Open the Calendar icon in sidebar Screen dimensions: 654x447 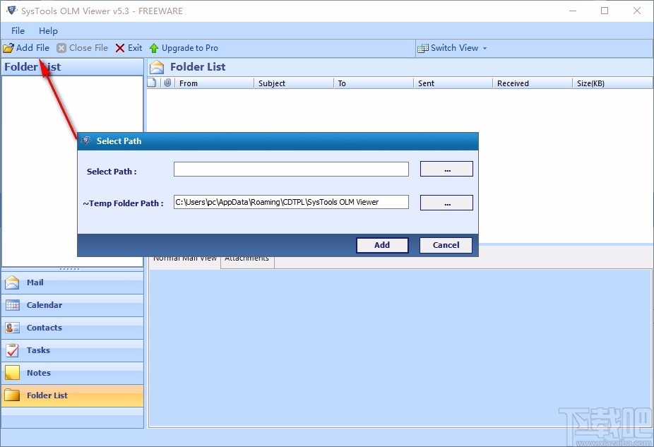coord(12,305)
